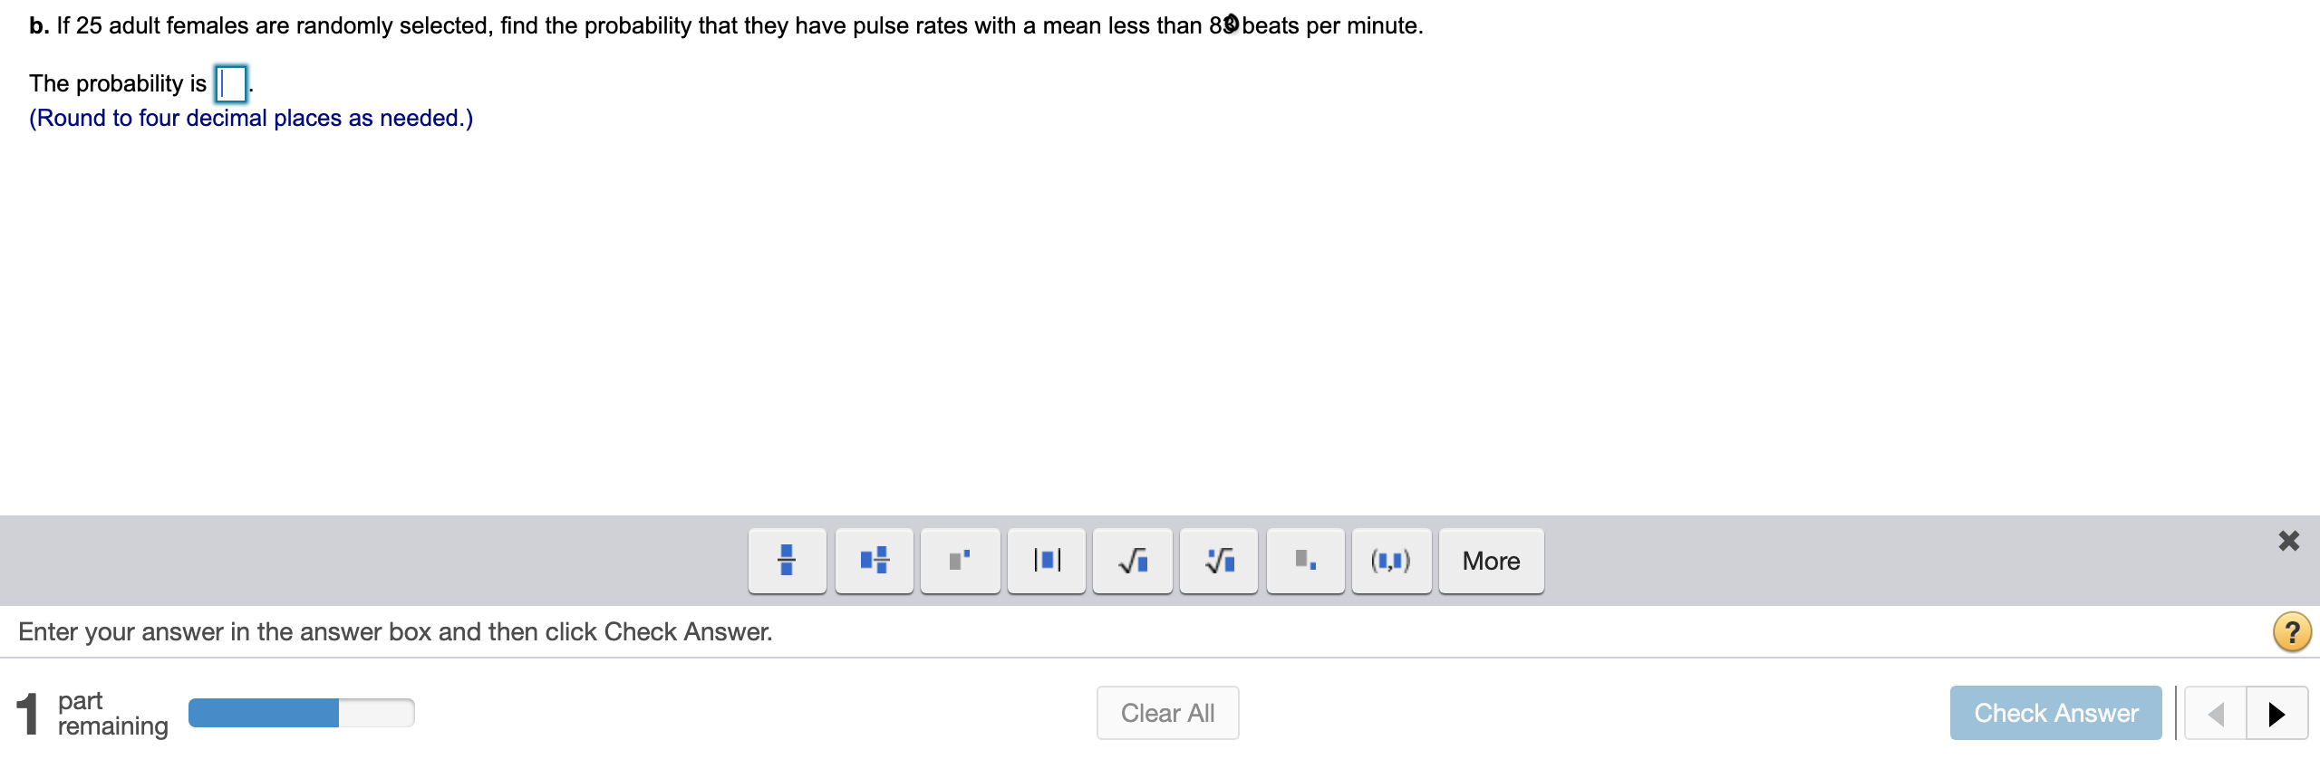Click the rounding instruction text
Image resolution: width=2320 pixels, height=769 pixels.
pos(250,117)
